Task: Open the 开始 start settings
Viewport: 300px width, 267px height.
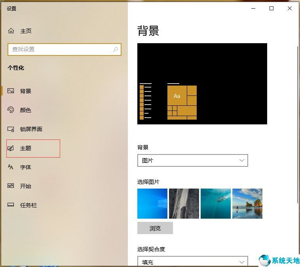Action: click(x=25, y=186)
